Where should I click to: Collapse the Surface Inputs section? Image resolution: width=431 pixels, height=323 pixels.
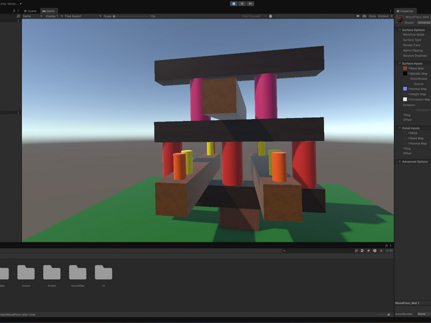400,64
